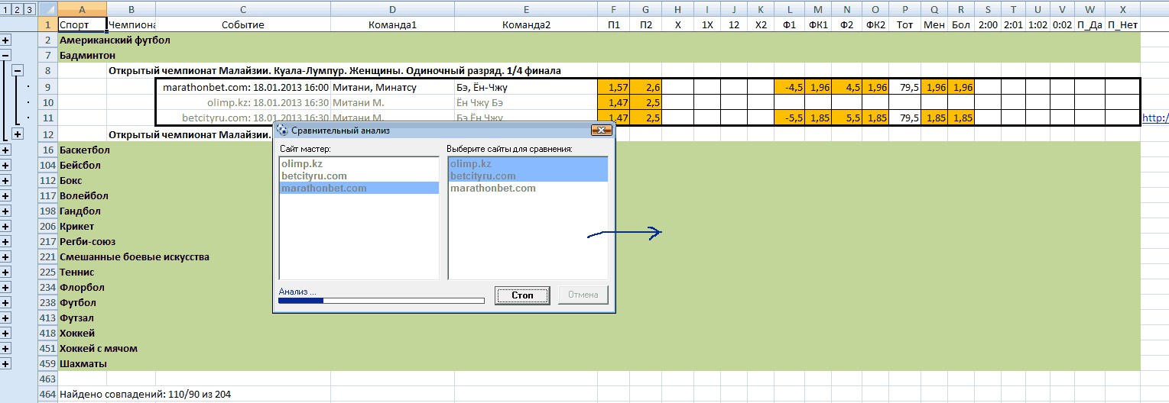Click the Тот header cell

tap(905, 24)
